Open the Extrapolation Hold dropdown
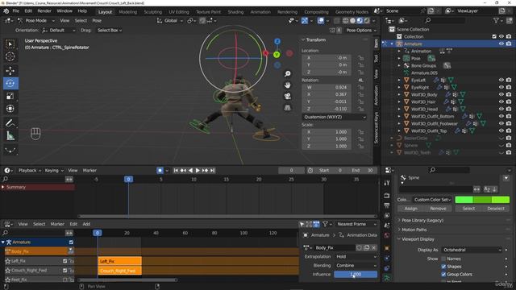The width and height of the screenshot is (516, 290). [x=356, y=256]
